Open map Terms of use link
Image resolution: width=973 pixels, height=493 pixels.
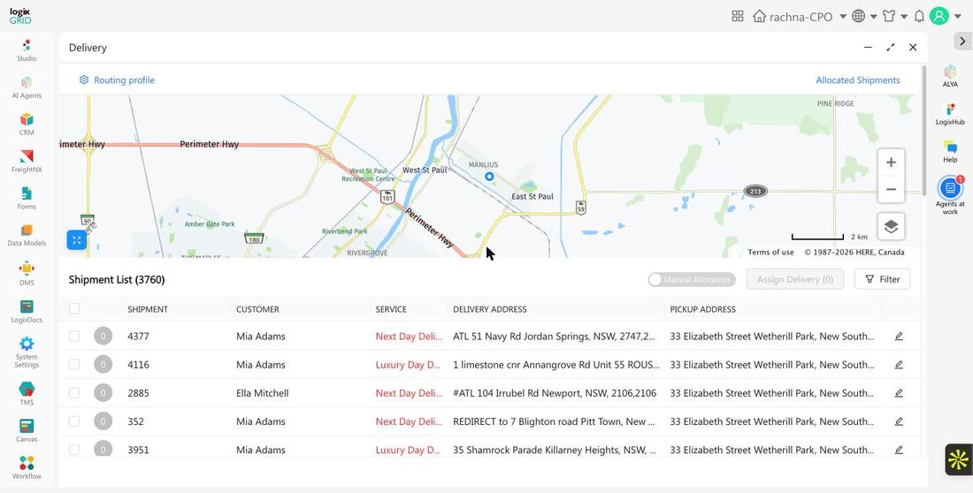coord(770,253)
